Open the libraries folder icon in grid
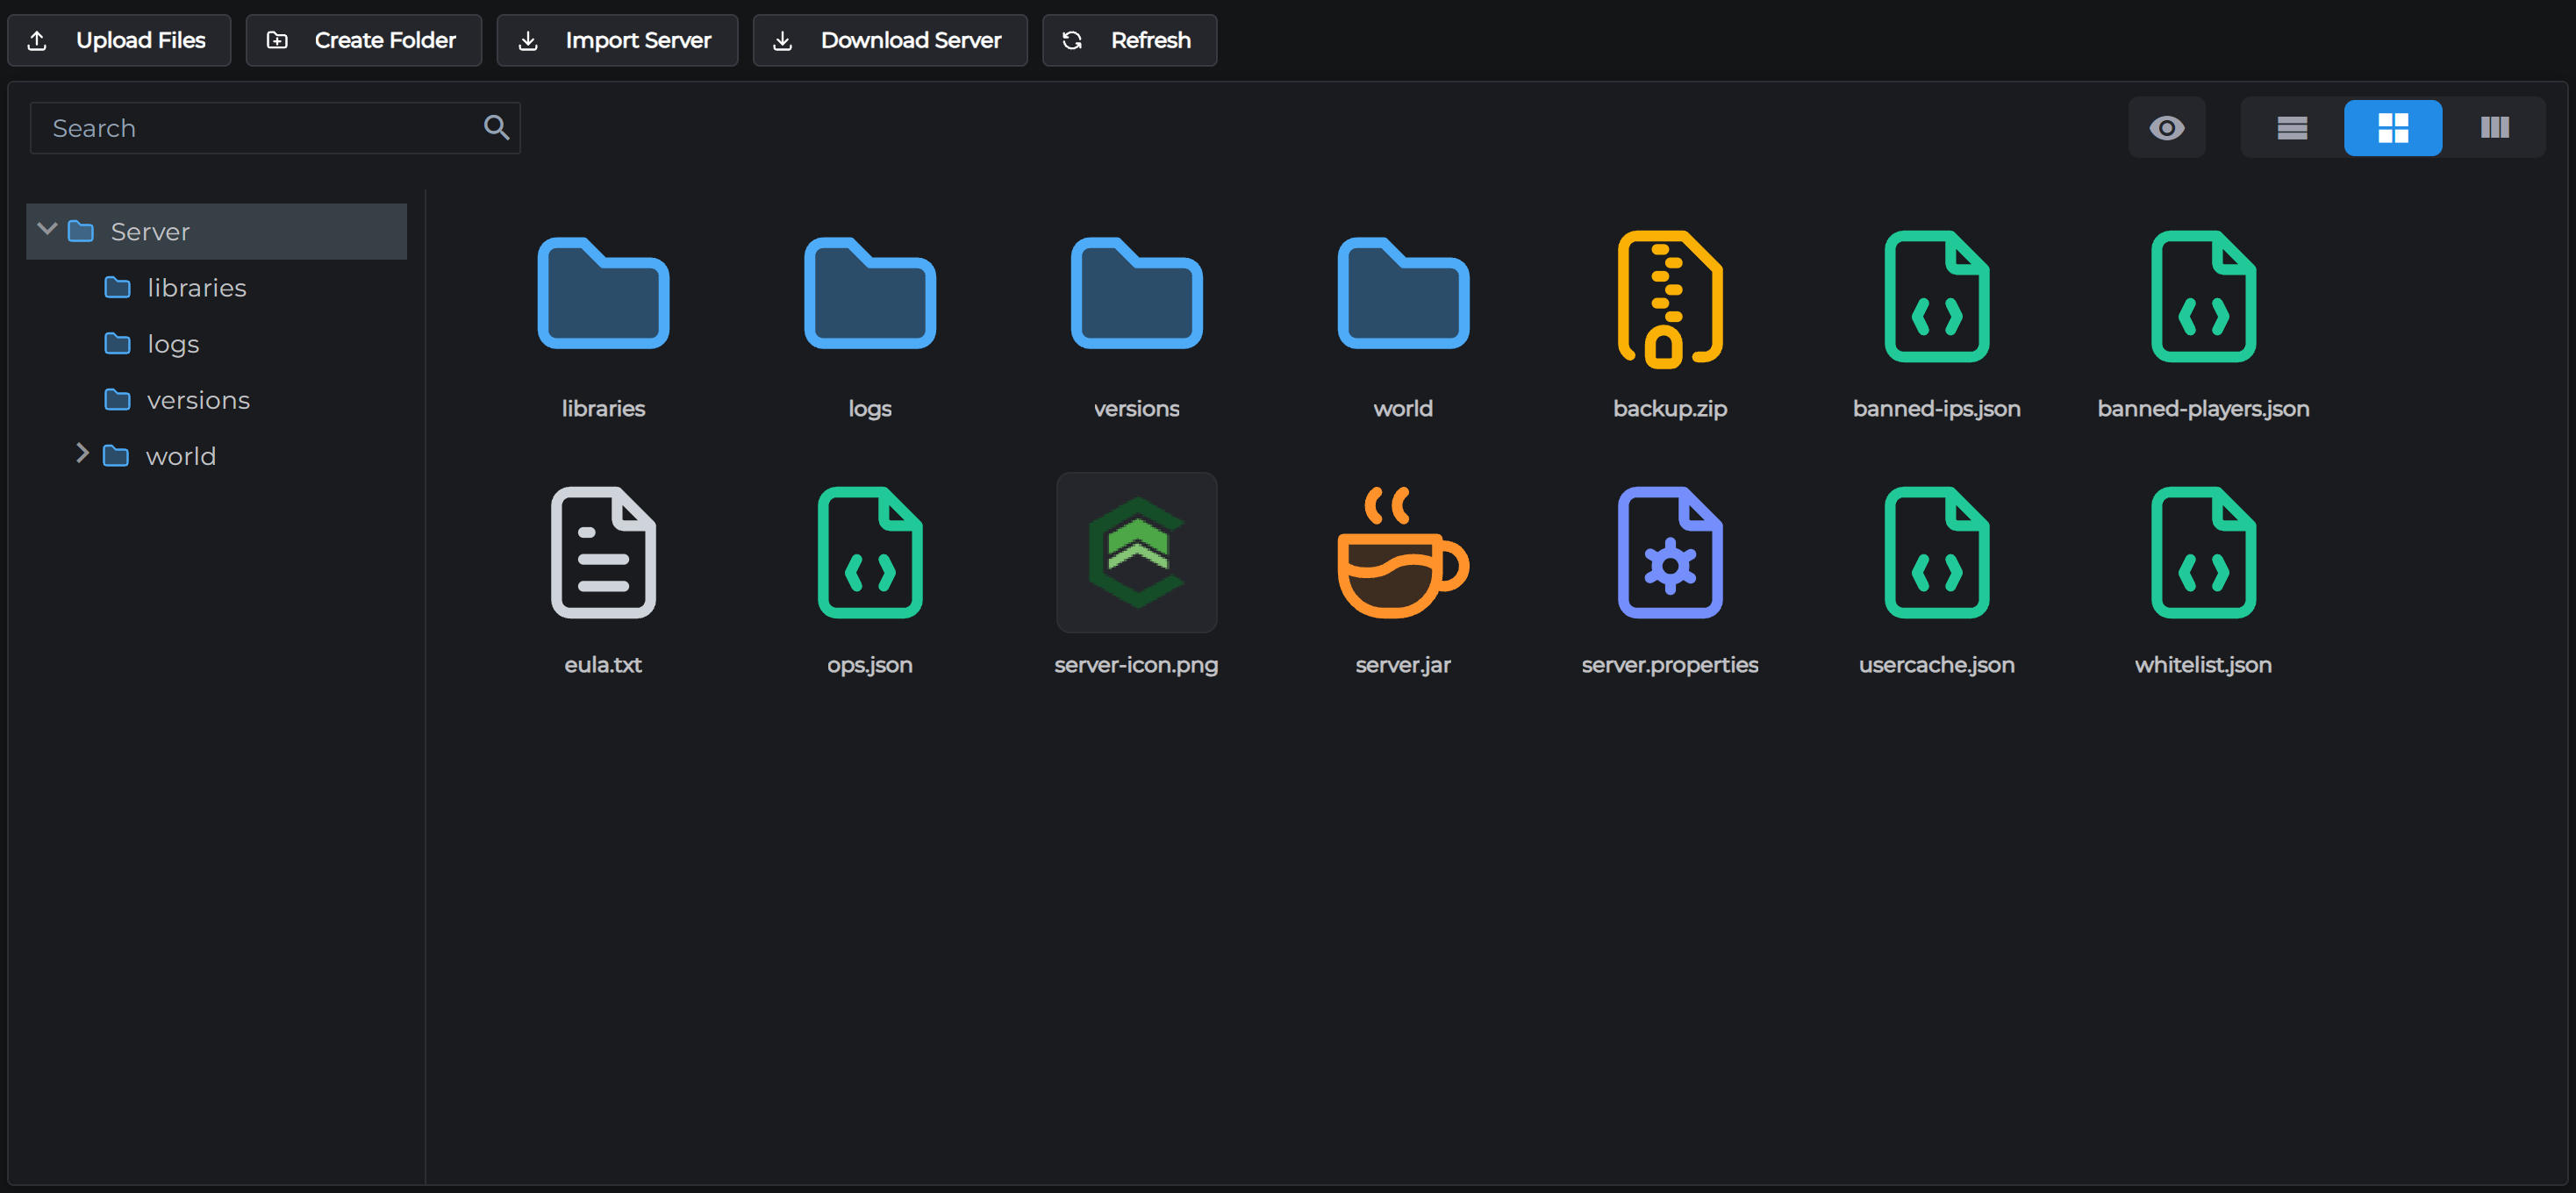2576x1193 pixels. 603,293
